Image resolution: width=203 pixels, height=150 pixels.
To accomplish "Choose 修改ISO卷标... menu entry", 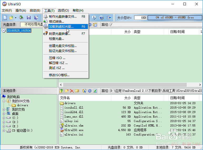I will [66, 75].
